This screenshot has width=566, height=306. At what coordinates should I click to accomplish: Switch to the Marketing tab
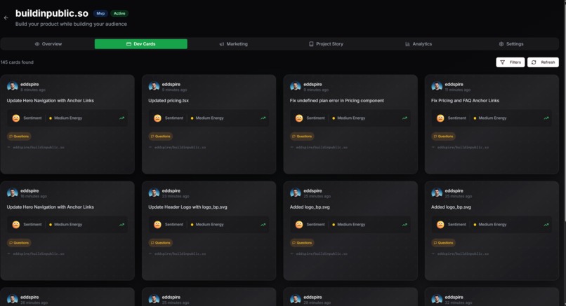coord(234,44)
